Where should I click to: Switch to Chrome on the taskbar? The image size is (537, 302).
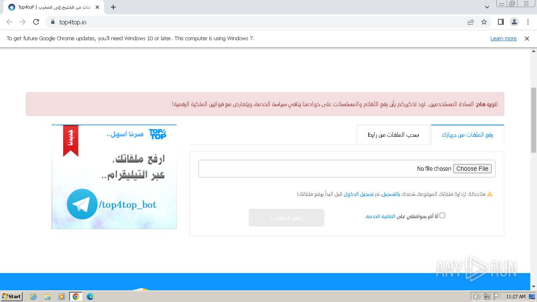[x=76, y=297]
